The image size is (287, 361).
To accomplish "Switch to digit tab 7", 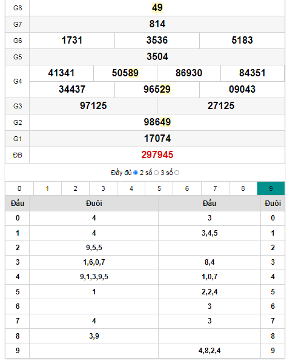I will coord(215,188).
